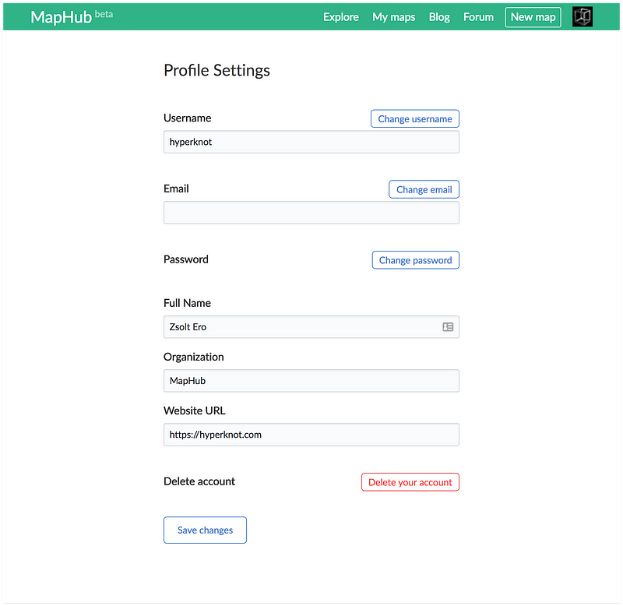The width and height of the screenshot is (623, 606).
Task: Click the Change password button
Action: pyautogui.click(x=415, y=259)
